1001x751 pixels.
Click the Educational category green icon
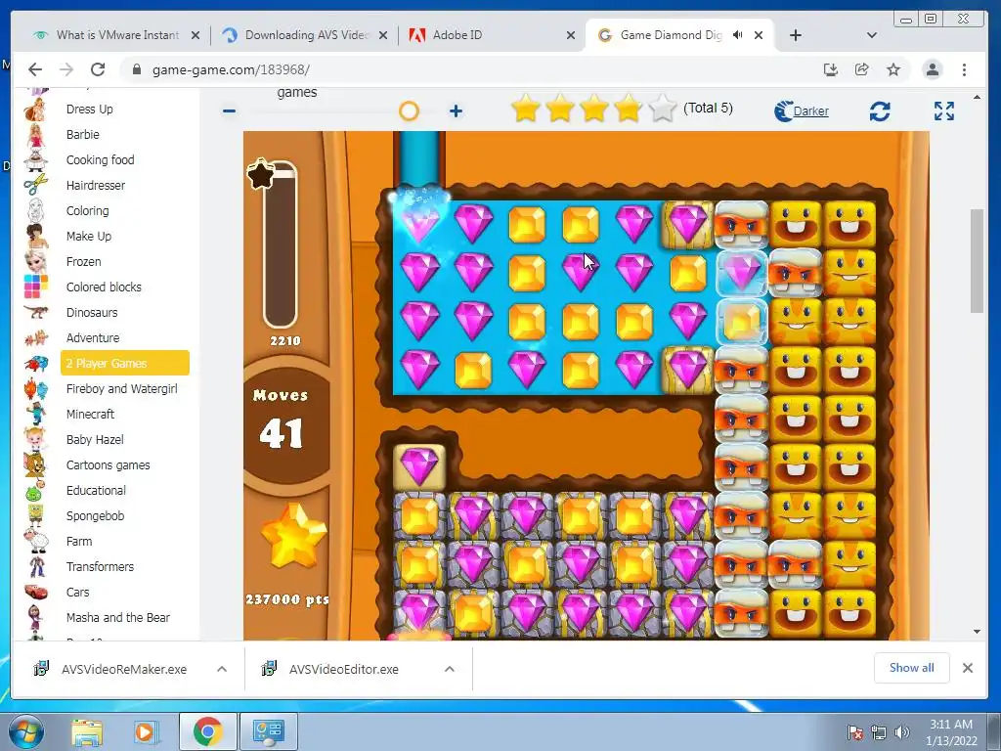[34, 492]
